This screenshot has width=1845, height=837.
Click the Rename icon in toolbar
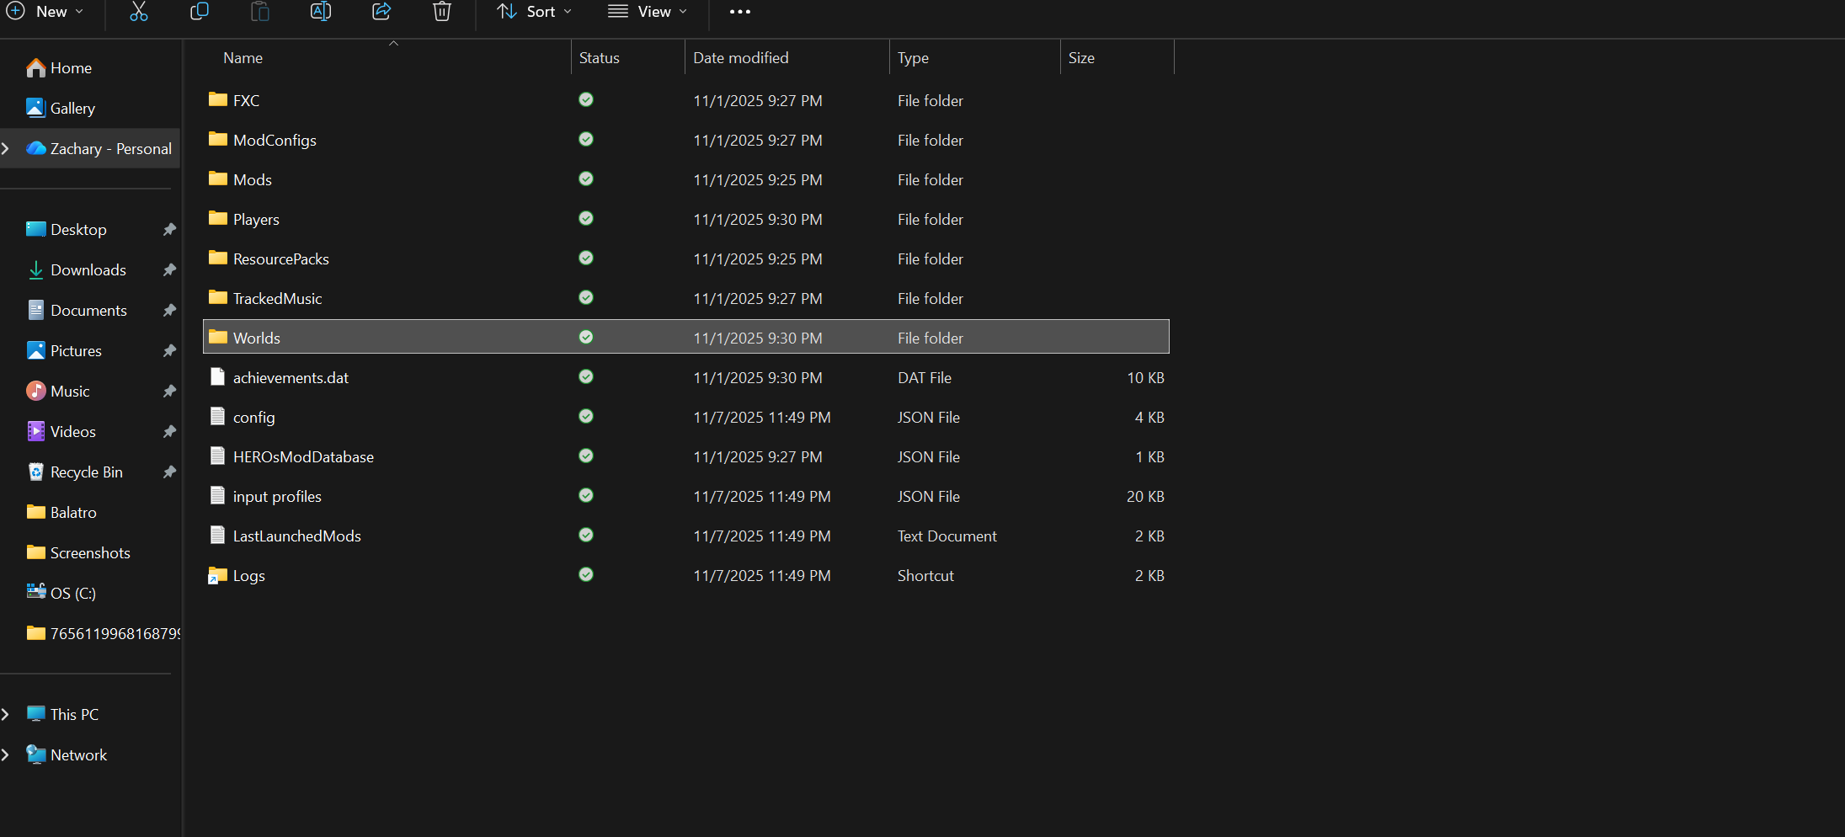321,12
